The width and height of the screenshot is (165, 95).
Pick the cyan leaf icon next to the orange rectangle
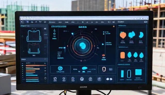(x=129, y=55)
